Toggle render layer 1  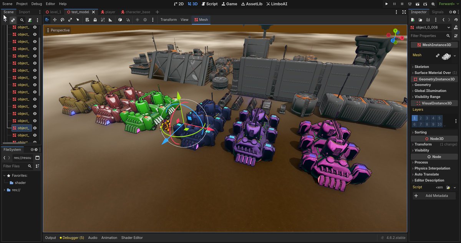tap(415, 118)
